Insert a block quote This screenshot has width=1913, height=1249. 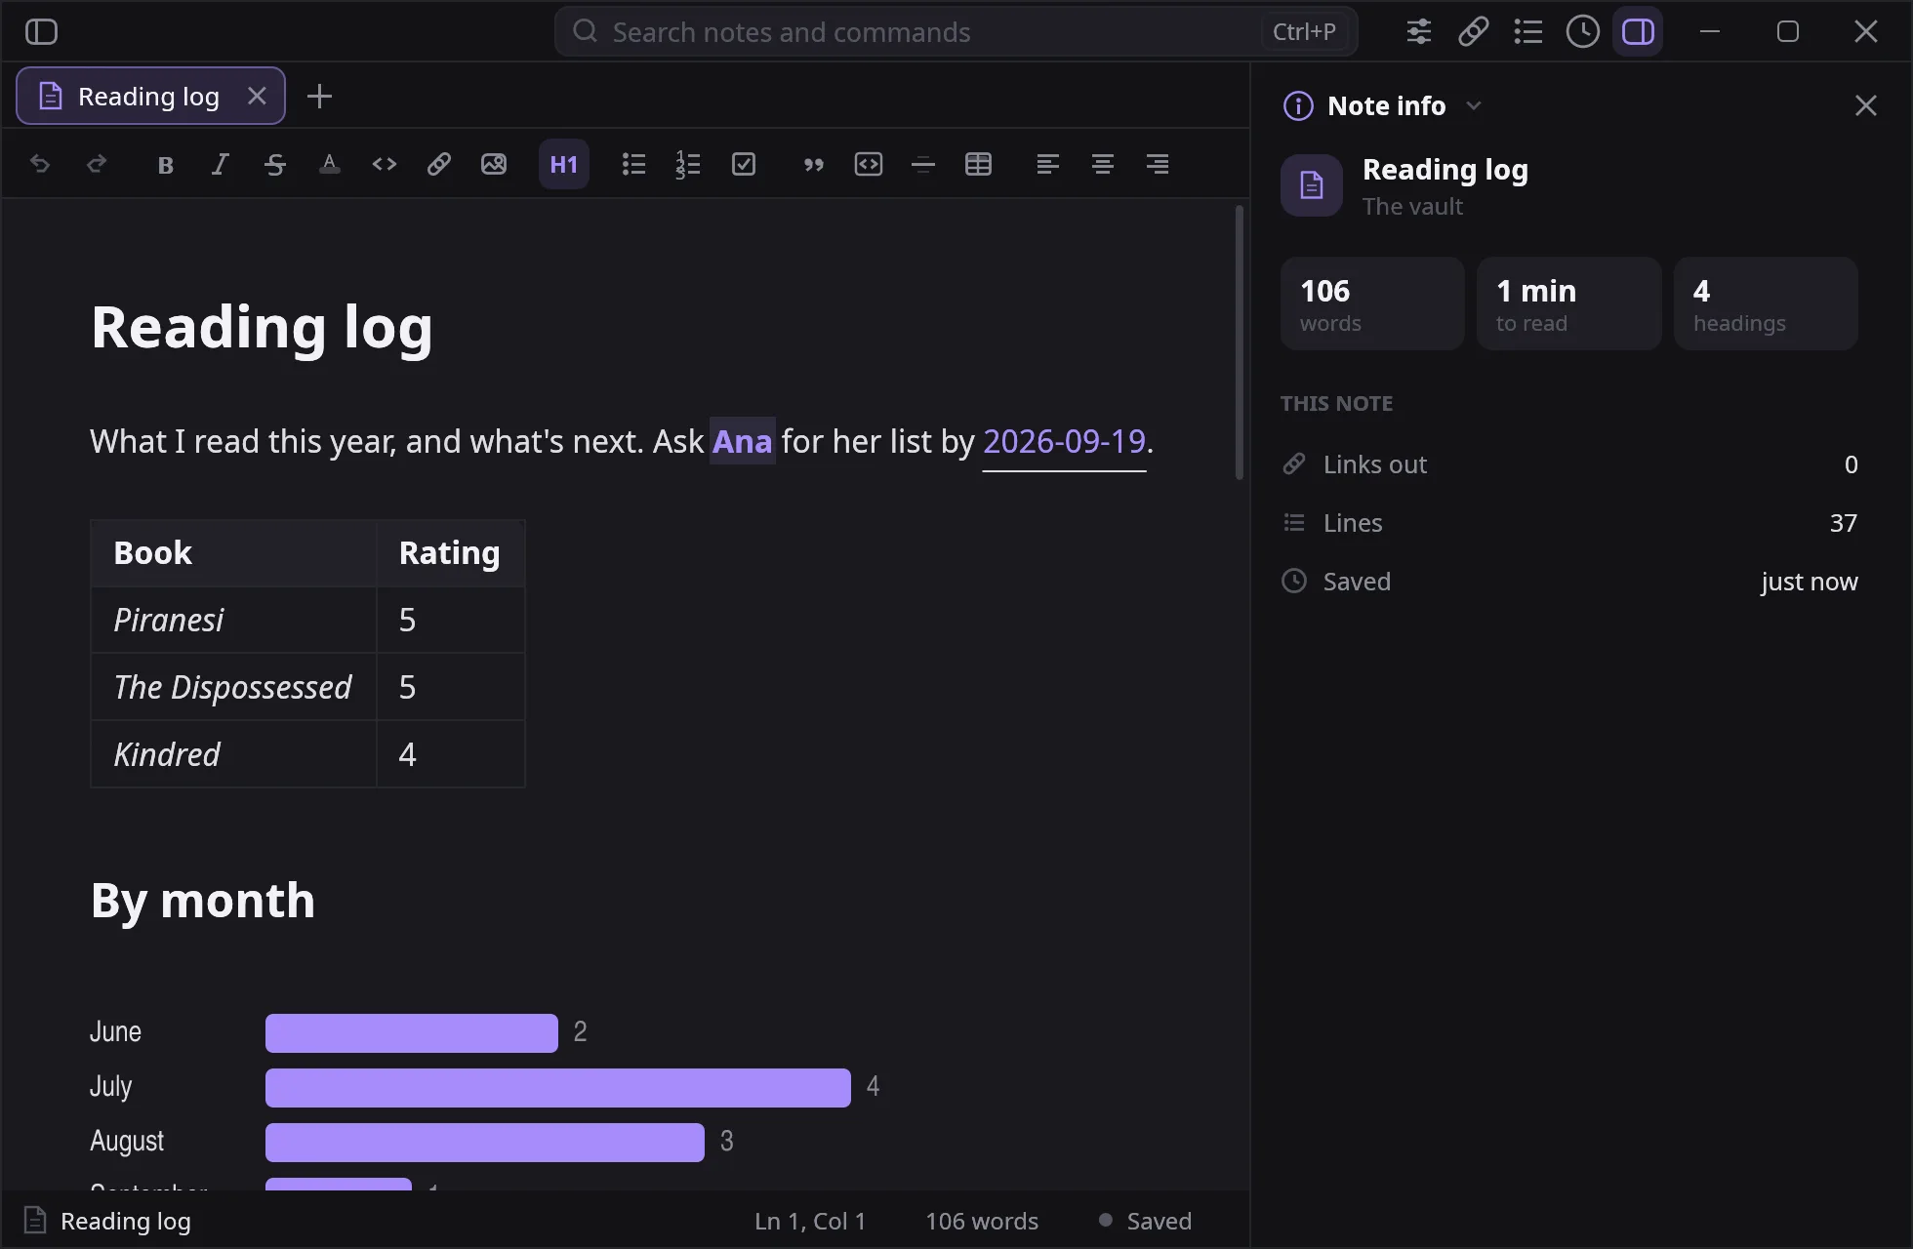click(x=814, y=164)
